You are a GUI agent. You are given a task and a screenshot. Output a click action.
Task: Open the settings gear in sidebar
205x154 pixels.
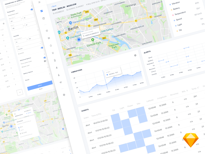click(64, 95)
